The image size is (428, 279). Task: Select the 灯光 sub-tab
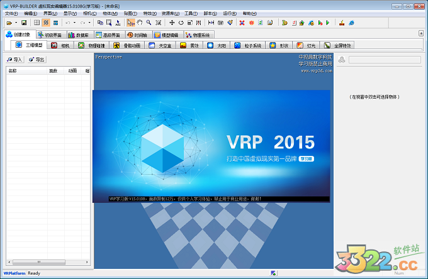[307, 45]
